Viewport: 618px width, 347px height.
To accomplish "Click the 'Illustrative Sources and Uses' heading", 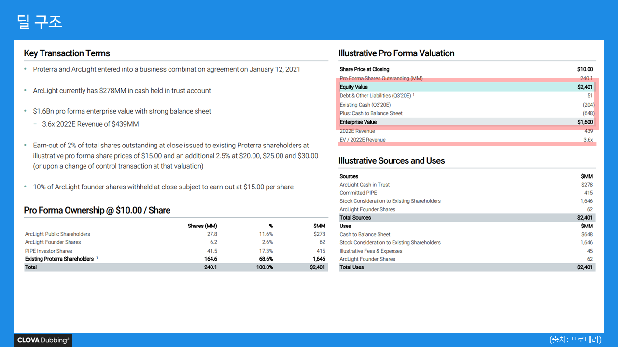I will coord(392,161).
